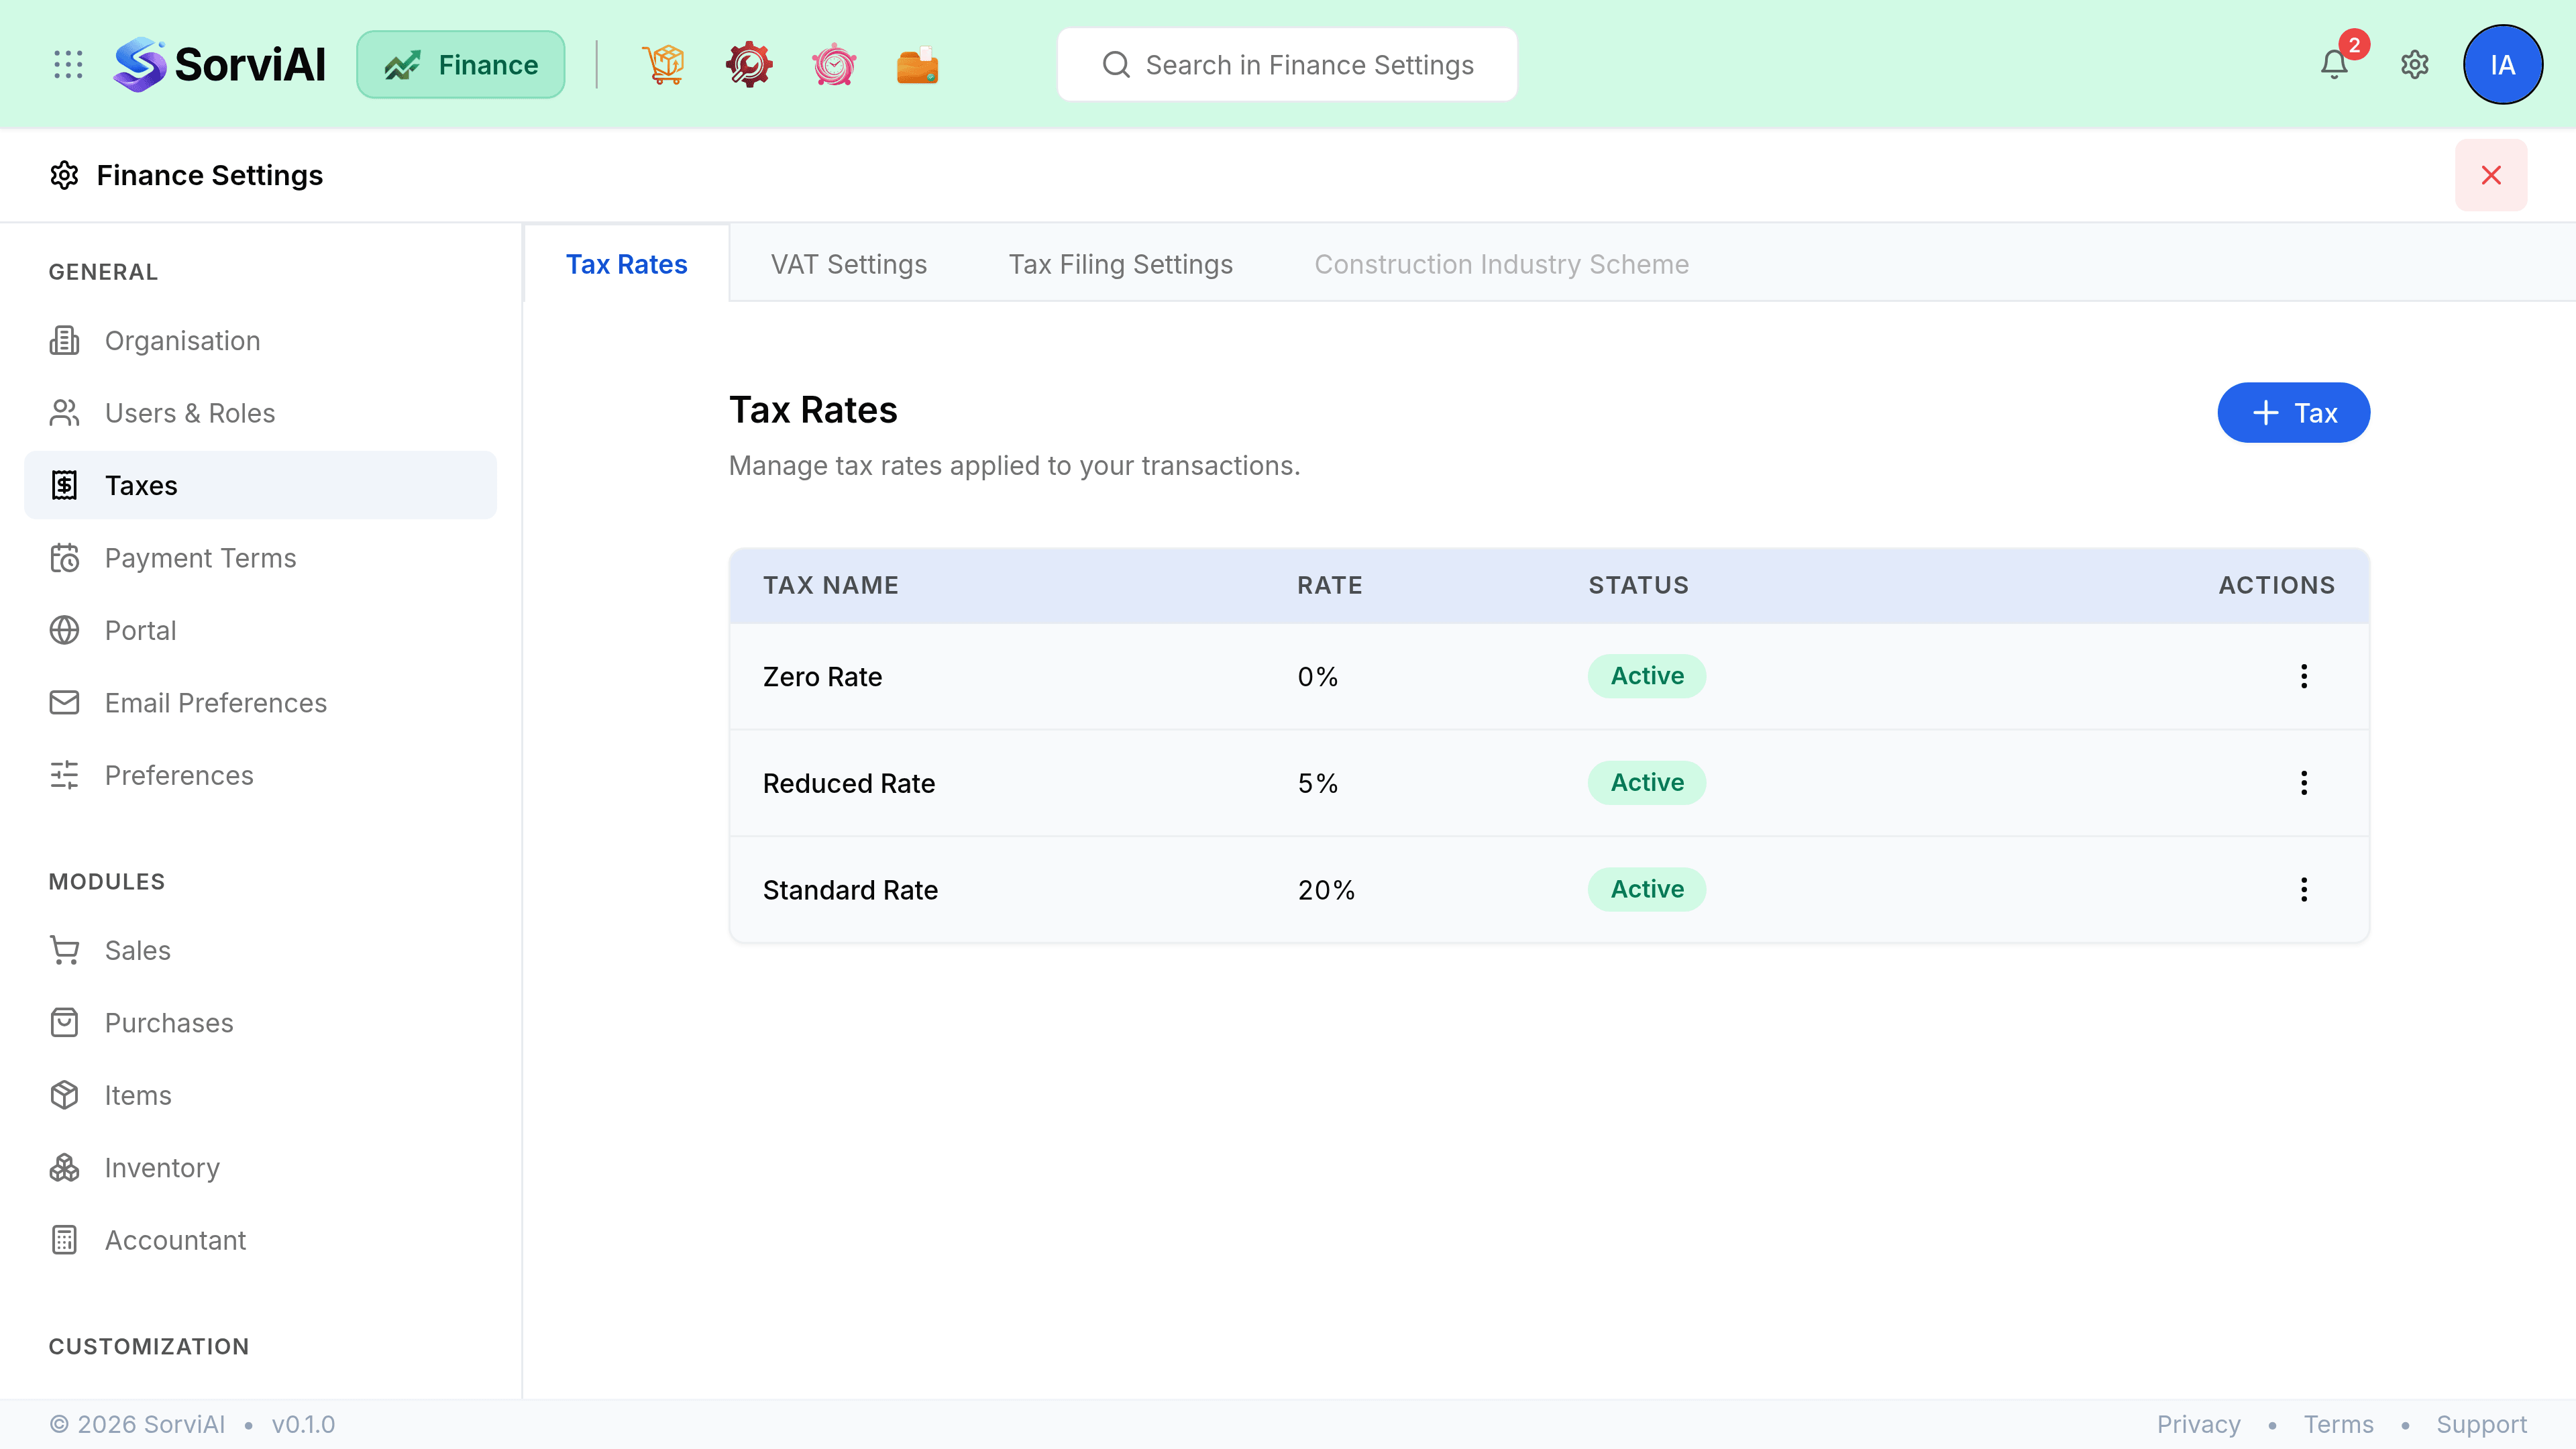Open the orange folder module icon
This screenshot has width=2576, height=1449.
(x=918, y=65)
